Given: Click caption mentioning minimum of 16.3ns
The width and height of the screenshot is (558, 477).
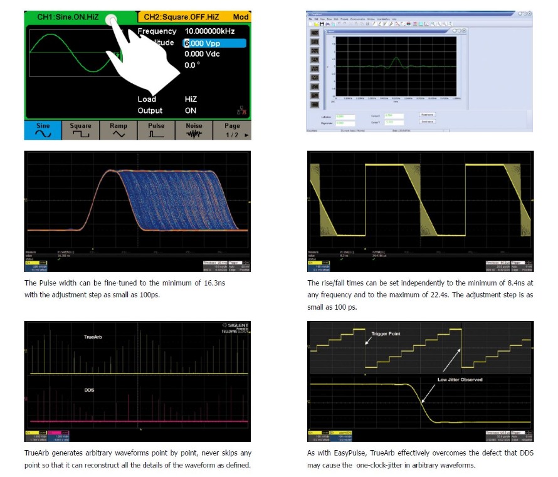Looking at the screenshot, I should click(125, 289).
